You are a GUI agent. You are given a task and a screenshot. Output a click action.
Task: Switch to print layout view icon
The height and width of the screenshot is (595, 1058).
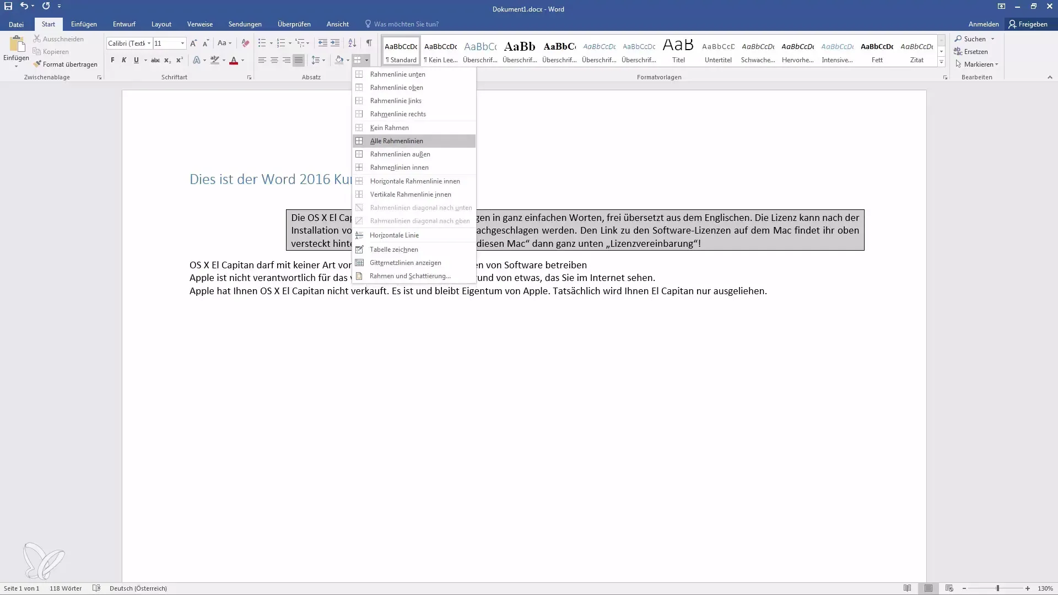click(929, 588)
